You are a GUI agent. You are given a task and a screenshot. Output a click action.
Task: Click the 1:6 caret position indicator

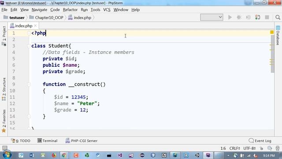click(223, 148)
